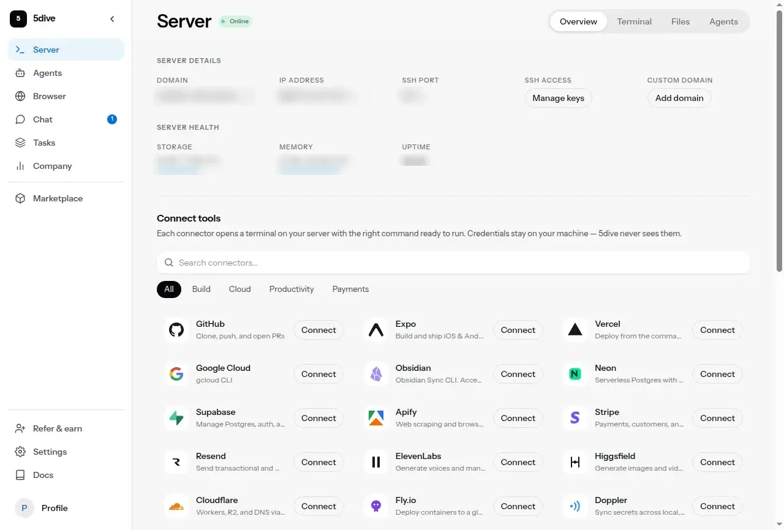Collapse the sidebar with the chevron

pyautogui.click(x=112, y=19)
